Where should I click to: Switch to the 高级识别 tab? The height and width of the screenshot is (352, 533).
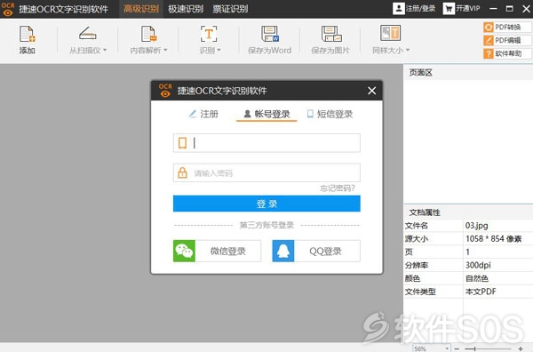[140, 9]
